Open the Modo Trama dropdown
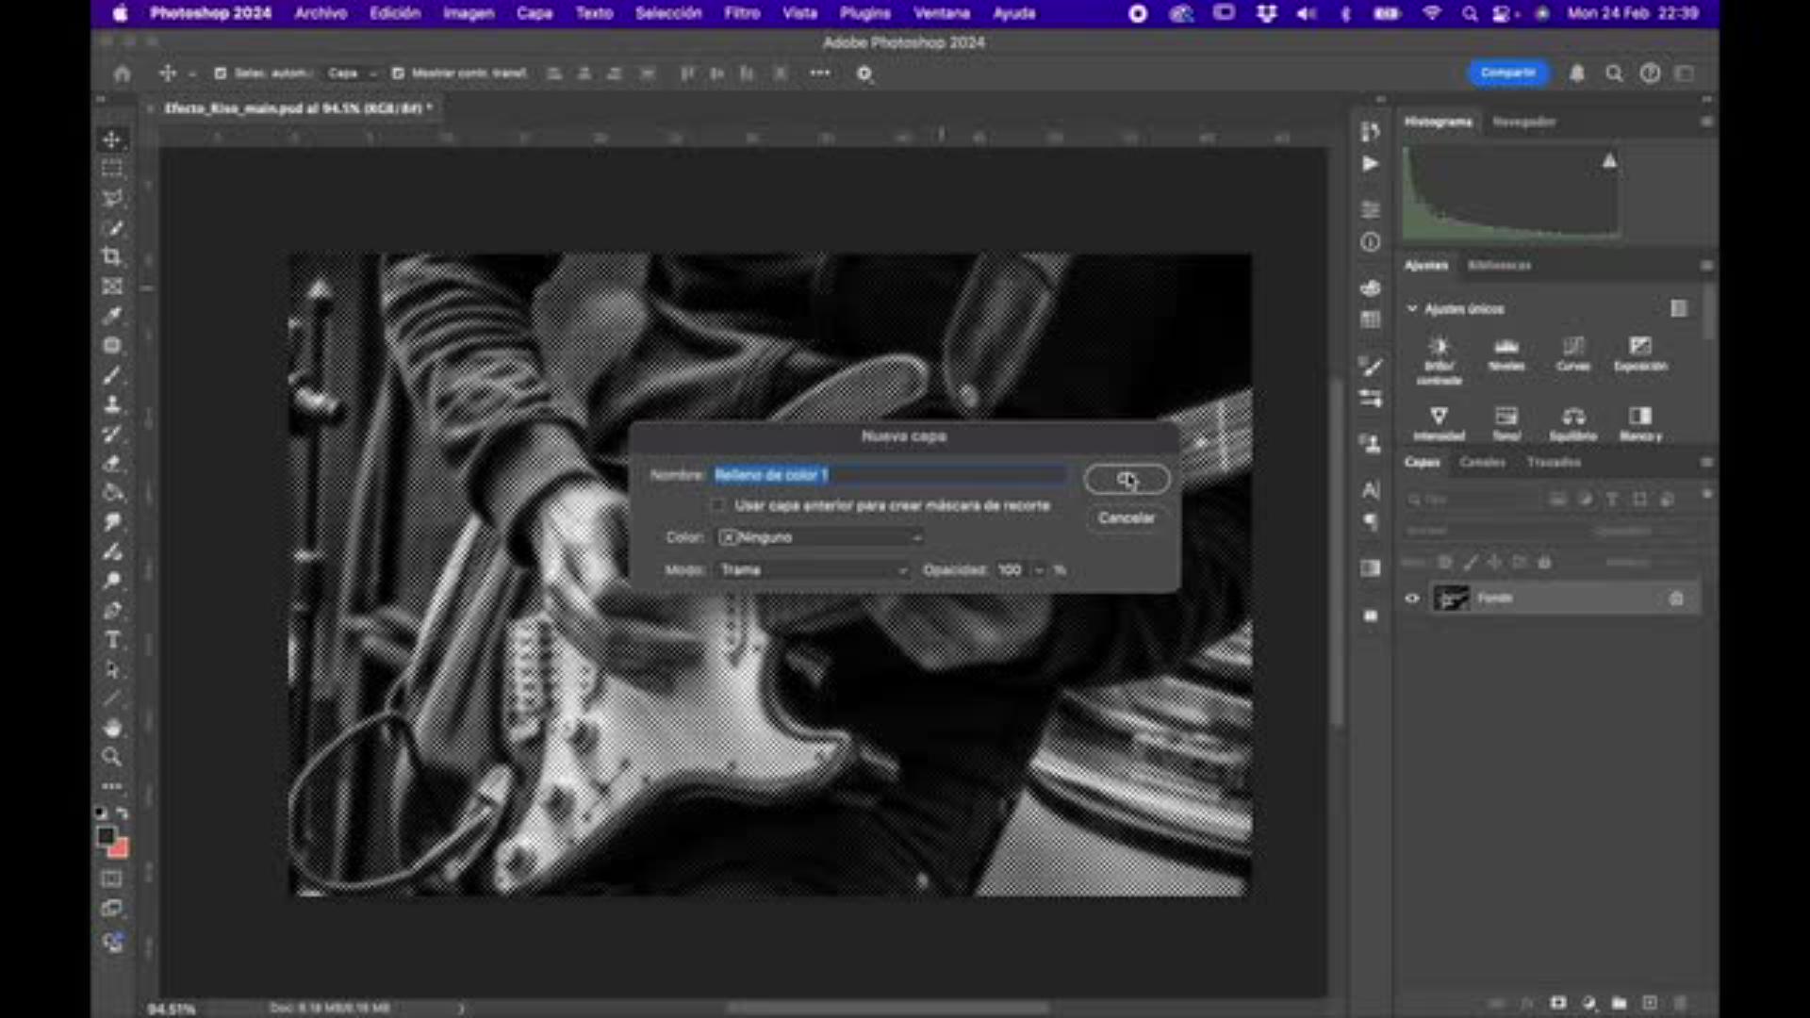The width and height of the screenshot is (1810, 1018). [x=813, y=570]
